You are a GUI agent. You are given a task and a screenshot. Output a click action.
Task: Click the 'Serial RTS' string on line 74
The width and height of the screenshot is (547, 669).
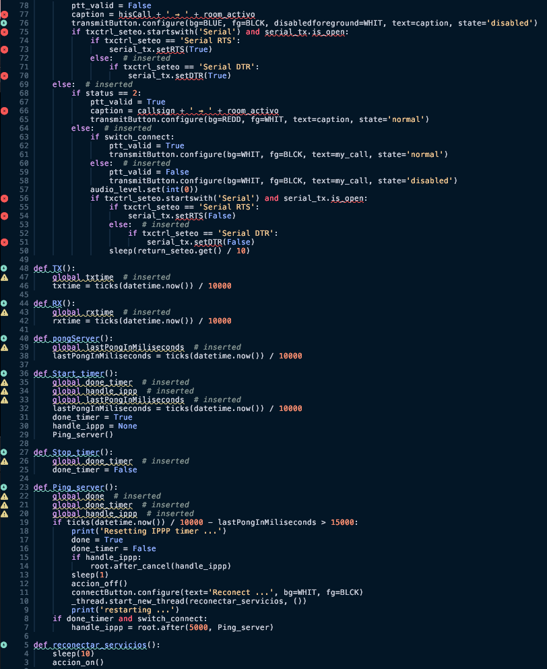click(x=207, y=40)
